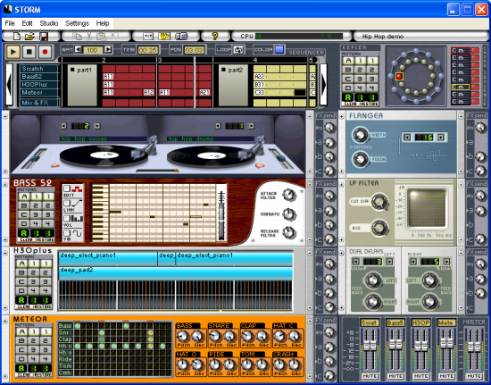
Task: Click the Undo arrow icon in toolbar
Action: click(115, 35)
